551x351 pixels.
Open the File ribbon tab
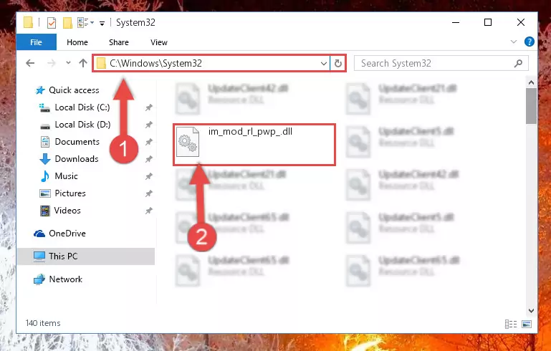(37, 42)
